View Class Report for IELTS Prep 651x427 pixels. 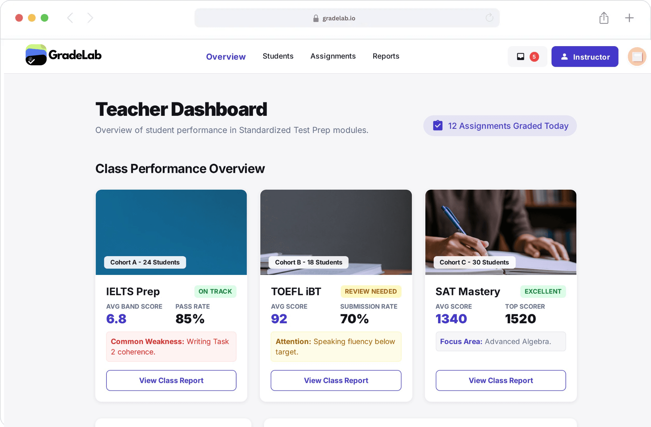tap(171, 381)
